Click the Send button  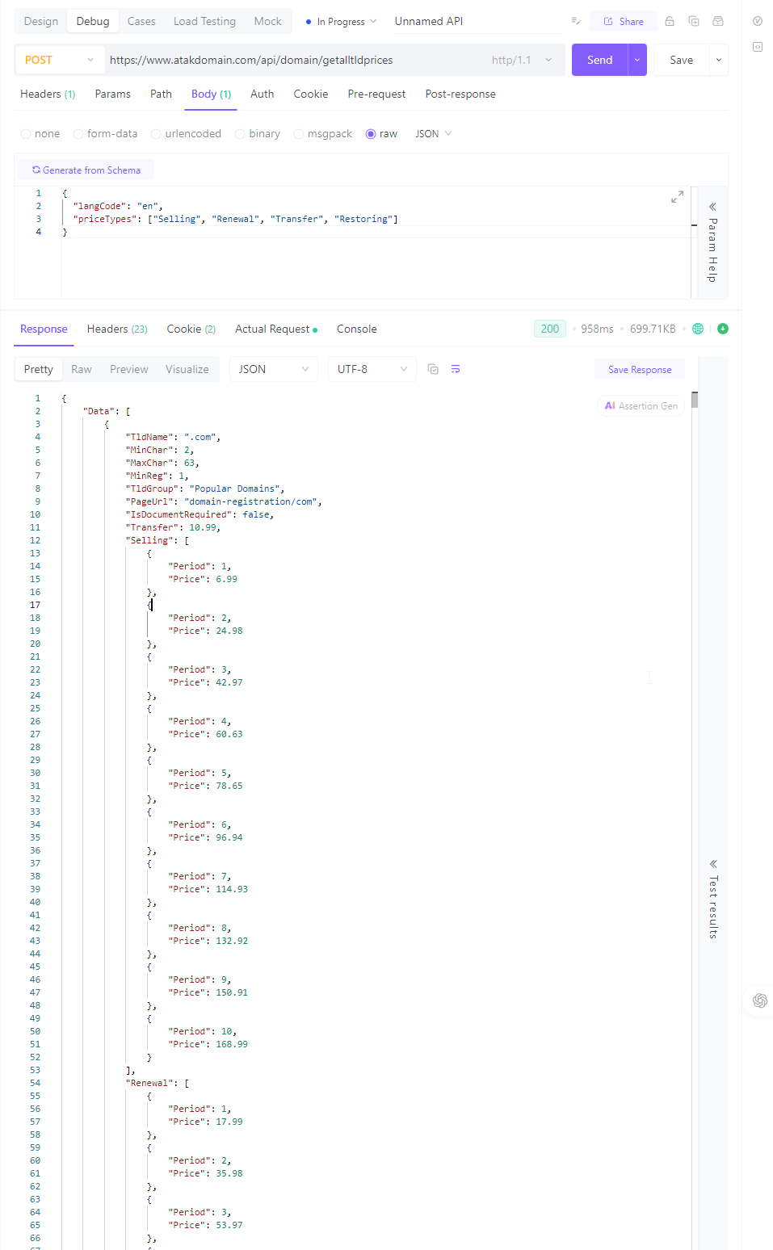599,60
